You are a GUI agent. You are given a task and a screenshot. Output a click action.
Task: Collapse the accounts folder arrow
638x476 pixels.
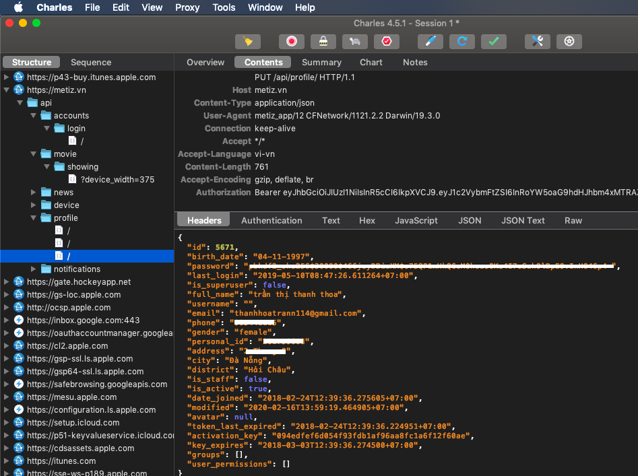[34, 115]
